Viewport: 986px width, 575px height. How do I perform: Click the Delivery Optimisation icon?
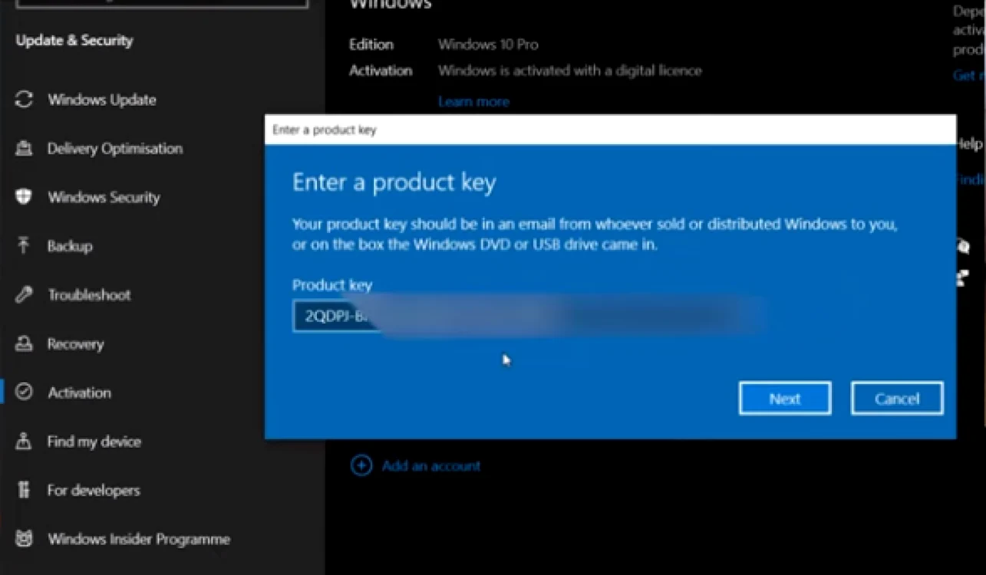(24, 149)
